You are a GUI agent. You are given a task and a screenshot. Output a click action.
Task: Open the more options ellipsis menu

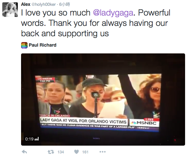(102, 152)
